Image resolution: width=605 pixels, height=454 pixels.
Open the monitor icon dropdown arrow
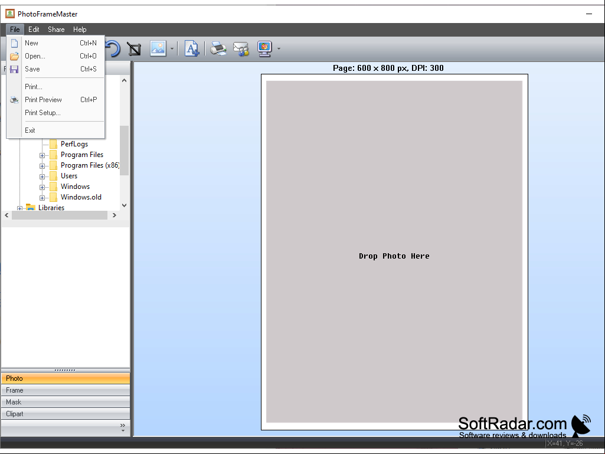pos(279,49)
